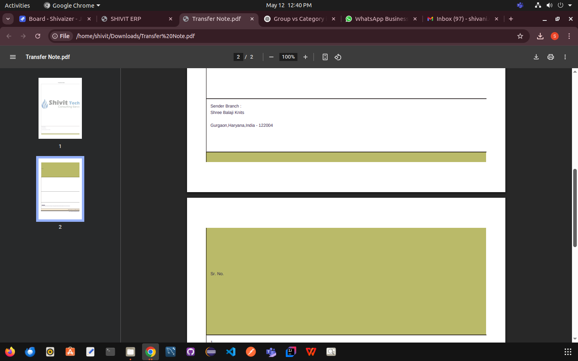Viewport: 578px width, 361px height.
Task: Open the system status menu arrow
Action: 570,5
